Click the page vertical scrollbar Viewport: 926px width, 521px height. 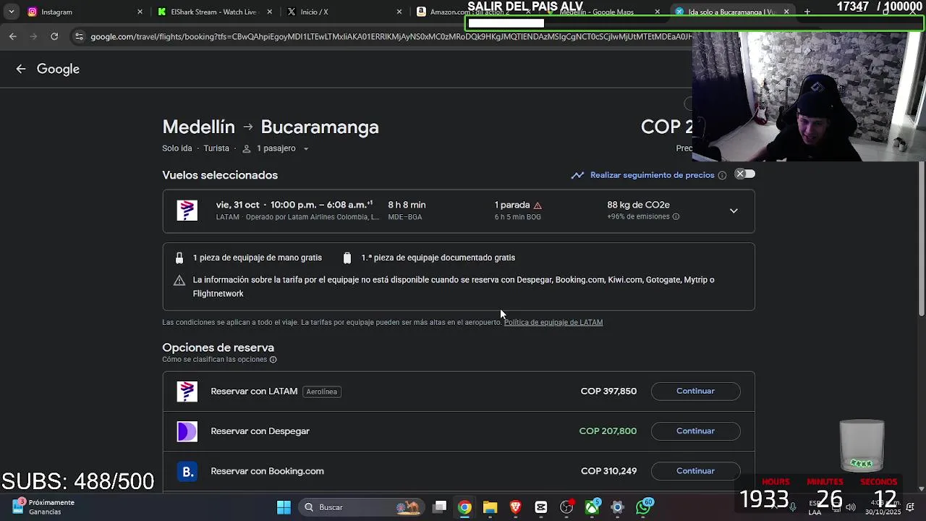point(921,239)
